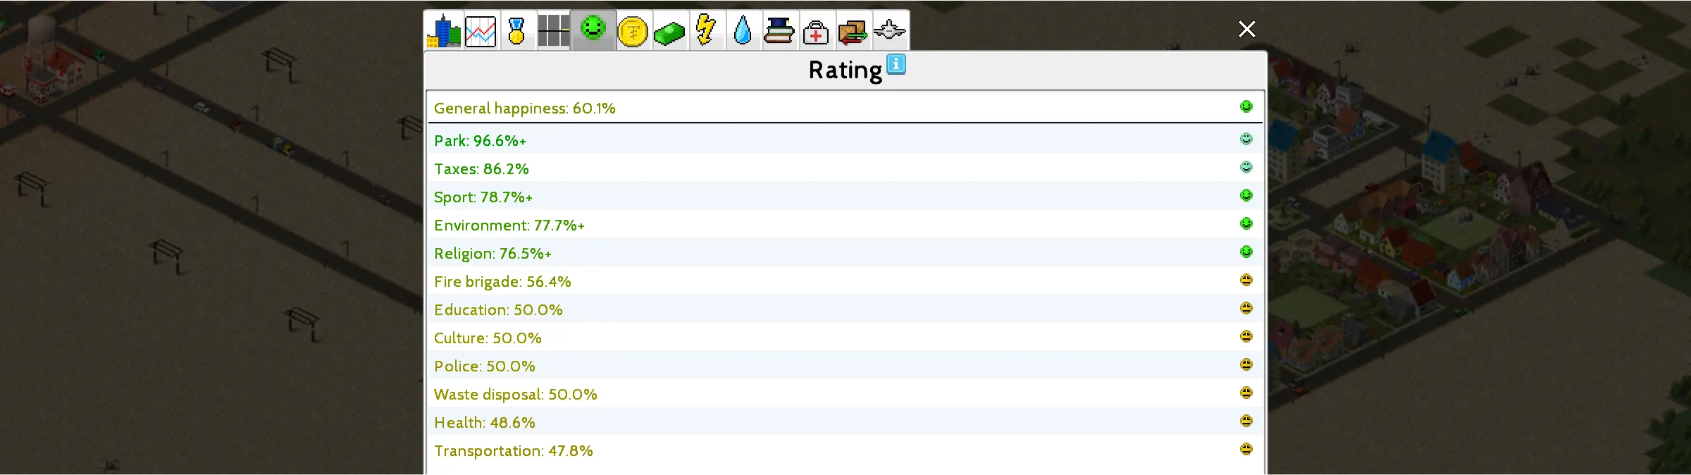The width and height of the screenshot is (1691, 475).
Task: Close the Rating panel with the X
Action: click(1246, 29)
